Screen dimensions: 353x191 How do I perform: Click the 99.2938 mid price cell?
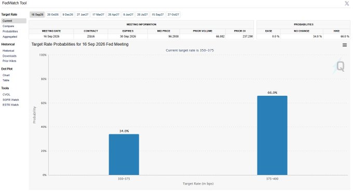(164, 36)
